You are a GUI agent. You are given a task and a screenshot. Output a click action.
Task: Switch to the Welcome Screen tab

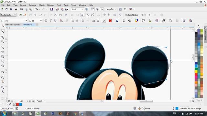(12, 24)
